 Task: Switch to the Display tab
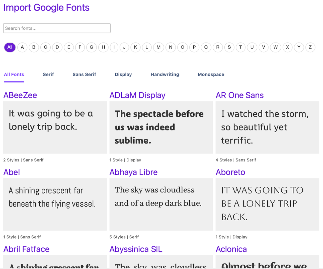coord(123,74)
